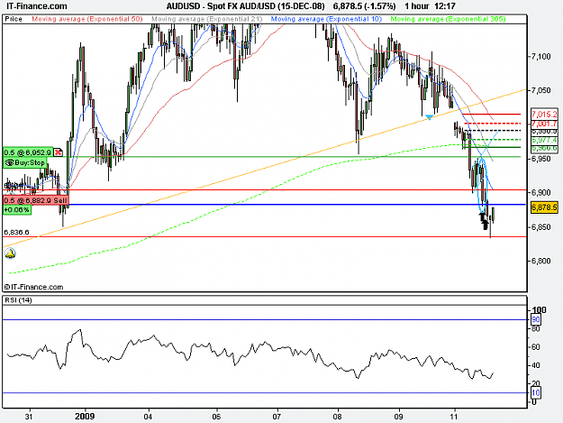Image resolution: width=563 pixels, height=423 pixels.
Task: Click the 0.5 @ 6,882.9 Sell position label
Action: 35,200
